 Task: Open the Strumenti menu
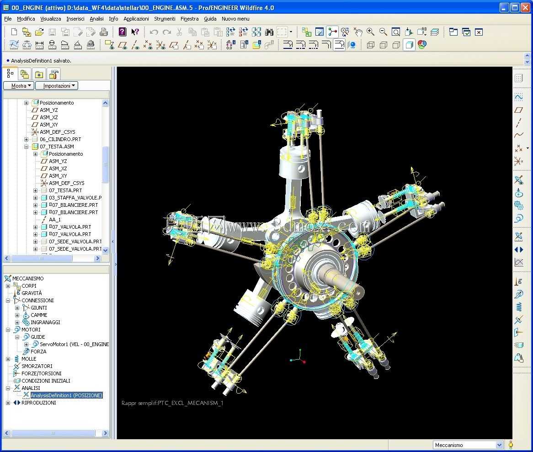[165, 19]
